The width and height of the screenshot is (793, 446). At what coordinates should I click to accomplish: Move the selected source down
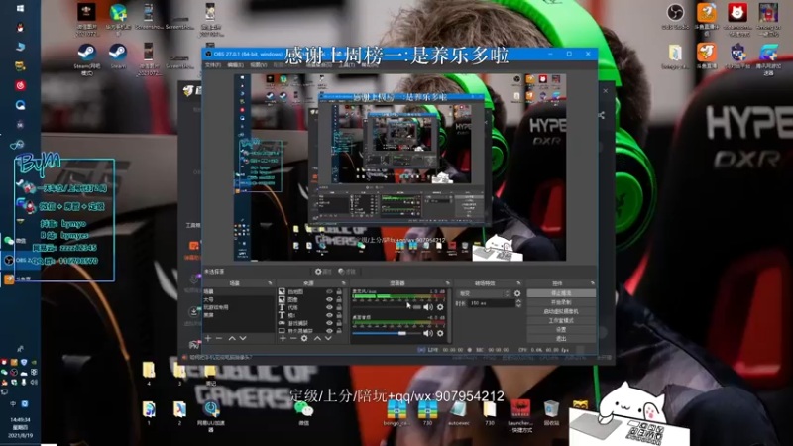pos(328,338)
